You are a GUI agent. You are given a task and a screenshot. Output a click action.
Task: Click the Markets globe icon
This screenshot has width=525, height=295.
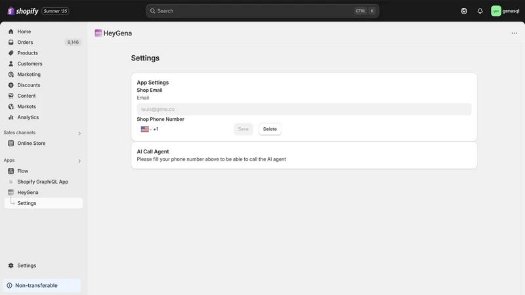click(10, 106)
